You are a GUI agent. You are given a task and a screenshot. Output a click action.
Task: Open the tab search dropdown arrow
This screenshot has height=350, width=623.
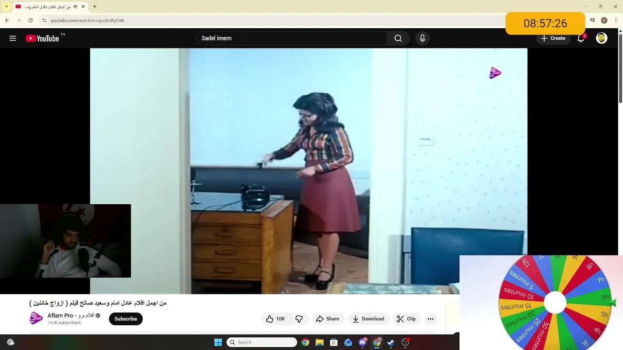(x=6, y=7)
